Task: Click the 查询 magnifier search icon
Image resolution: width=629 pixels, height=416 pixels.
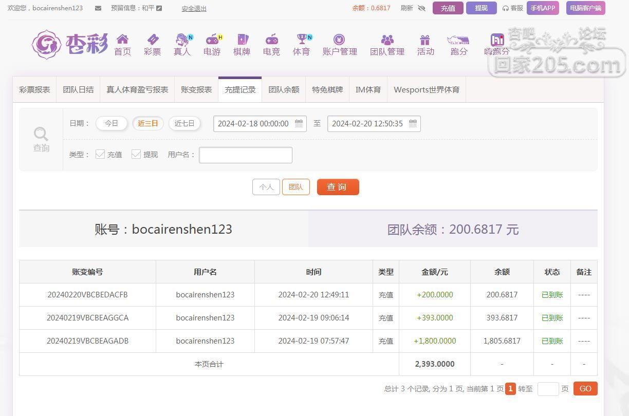Action: pyautogui.click(x=41, y=135)
